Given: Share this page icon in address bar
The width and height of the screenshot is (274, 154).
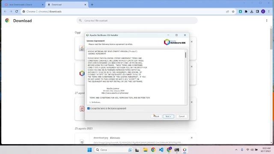Looking at the screenshot, I should pyautogui.click(x=227, y=12).
